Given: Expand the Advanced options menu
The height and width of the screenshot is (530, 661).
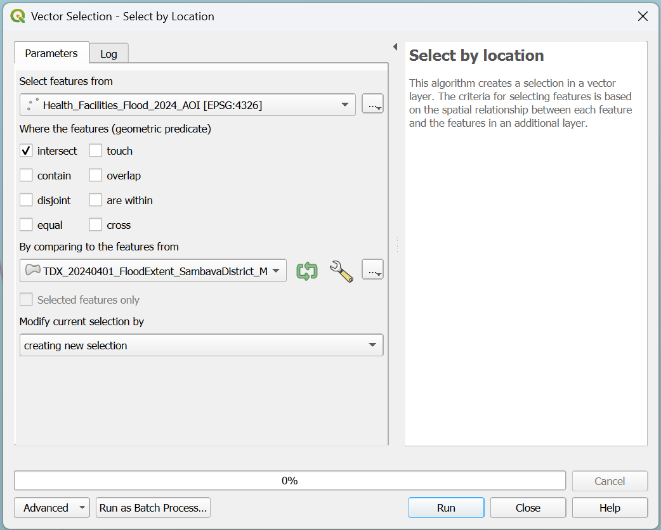Looking at the screenshot, I should point(52,508).
